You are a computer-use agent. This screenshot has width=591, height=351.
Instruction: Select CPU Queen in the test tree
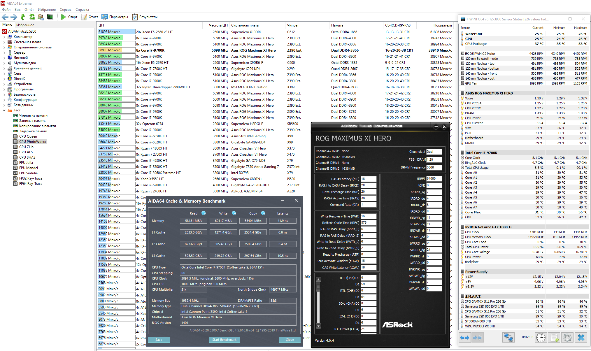click(x=28, y=136)
